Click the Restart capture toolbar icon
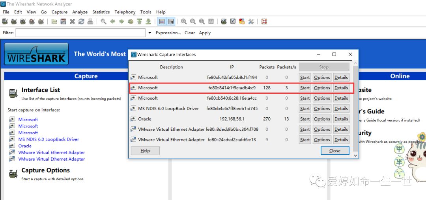The image size is (426, 200). [41, 21]
